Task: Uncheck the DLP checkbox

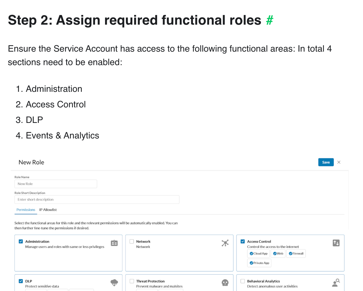Action: click(21, 281)
